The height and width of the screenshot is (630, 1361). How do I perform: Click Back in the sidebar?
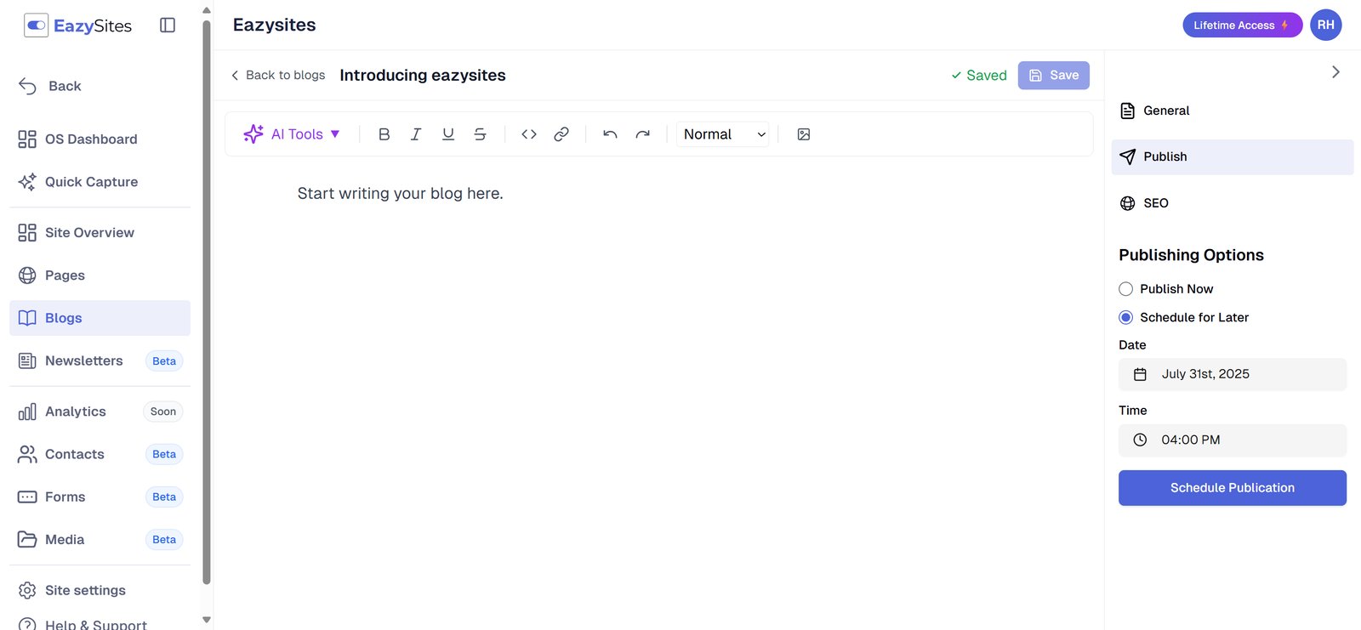(50, 86)
